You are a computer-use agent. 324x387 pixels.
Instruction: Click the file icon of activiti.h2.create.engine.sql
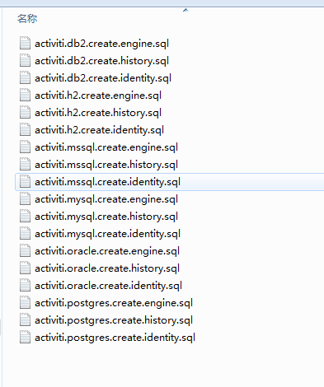click(25, 96)
